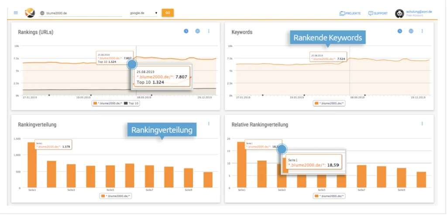Click the clock icon in Rankings (URLs) panel
The image size is (447, 215).
coord(186,31)
